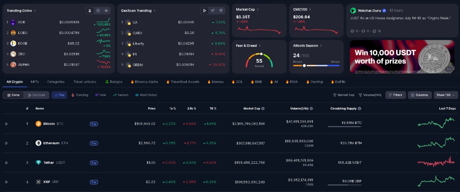Open the Memes tab

pyautogui.click(x=215, y=82)
